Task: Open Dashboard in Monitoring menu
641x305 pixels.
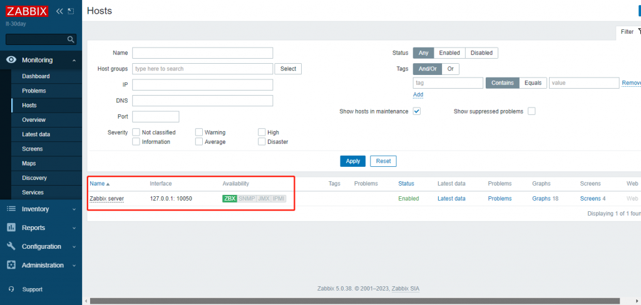Action: point(46,76)
